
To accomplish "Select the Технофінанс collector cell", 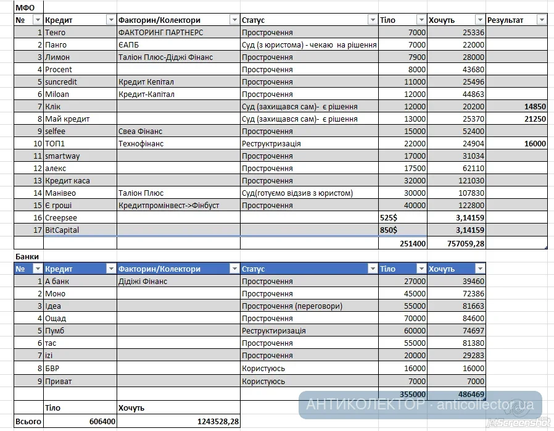I will 178,143.
